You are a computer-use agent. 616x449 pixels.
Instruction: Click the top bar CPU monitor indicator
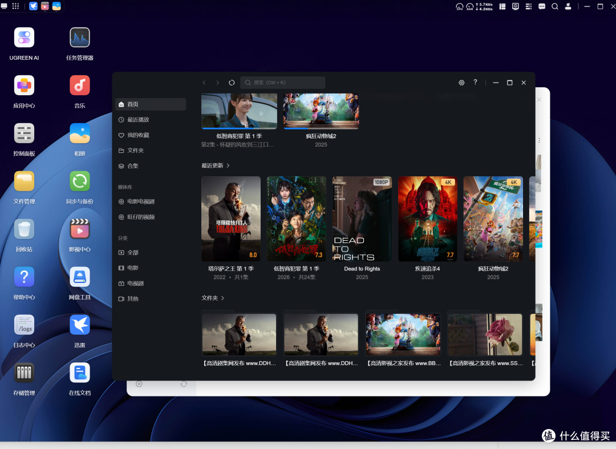click(x=459, y=6)
